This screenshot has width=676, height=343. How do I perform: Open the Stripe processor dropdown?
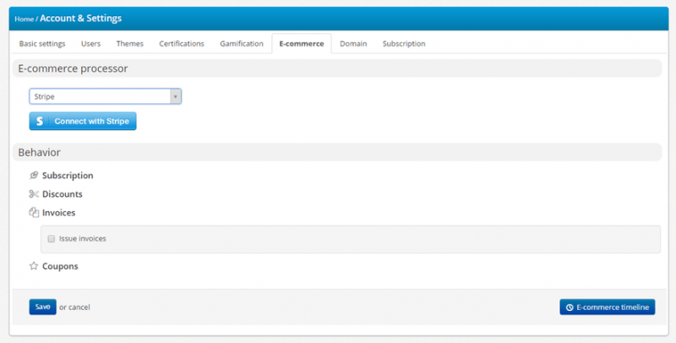point(105,96)
